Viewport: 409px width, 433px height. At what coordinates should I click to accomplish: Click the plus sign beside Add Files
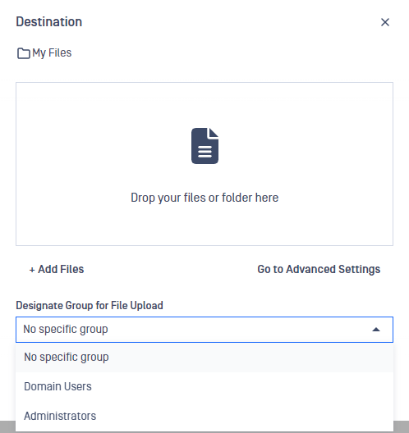tap(32, 270)
